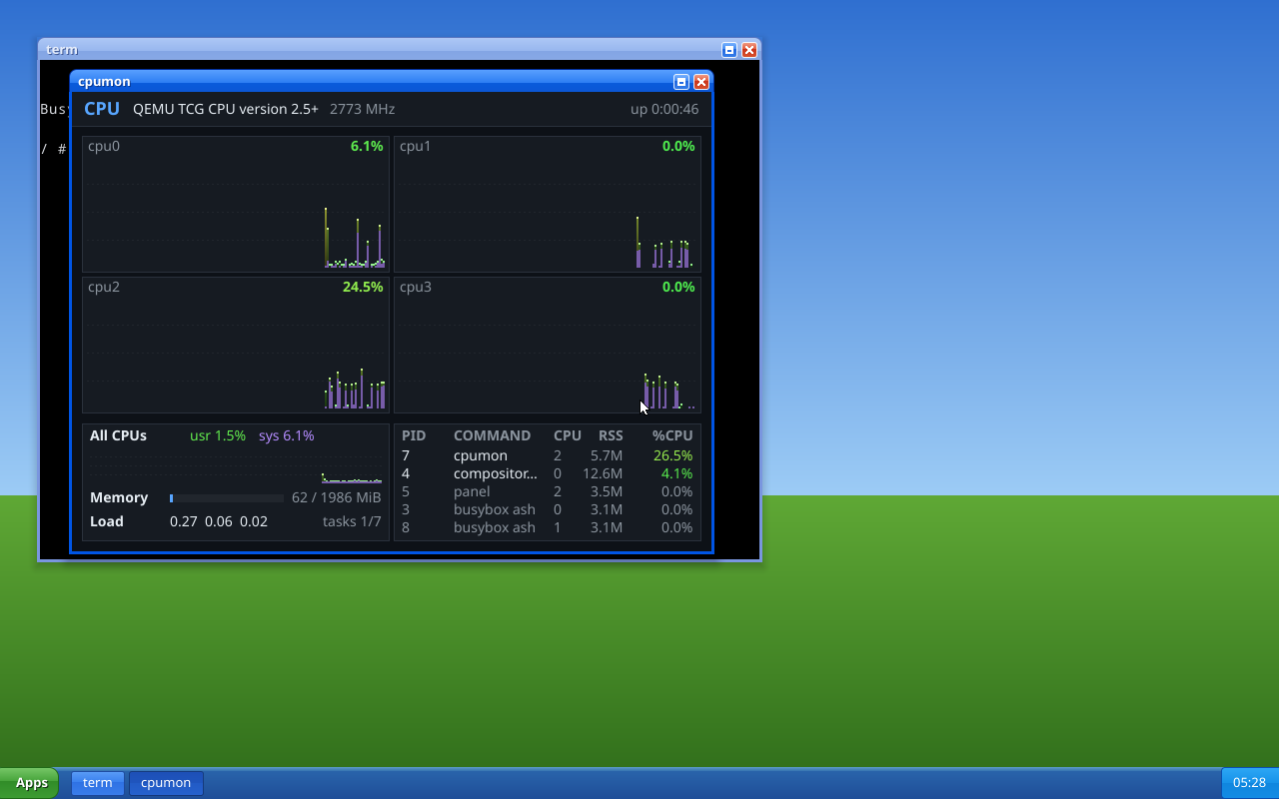
Task: Click the PID column header
Action: pyautogui.click(x=414, y=435)
